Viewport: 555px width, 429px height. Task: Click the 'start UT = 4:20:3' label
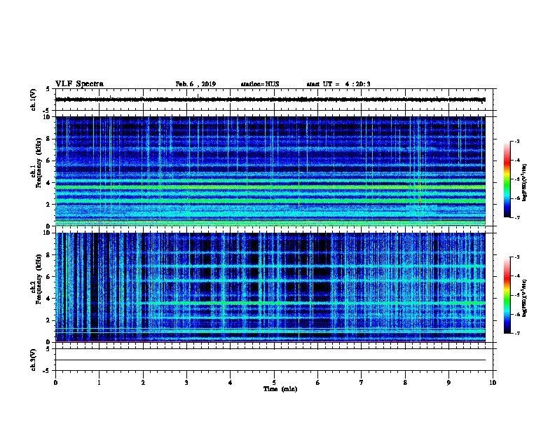click(338, 84)
